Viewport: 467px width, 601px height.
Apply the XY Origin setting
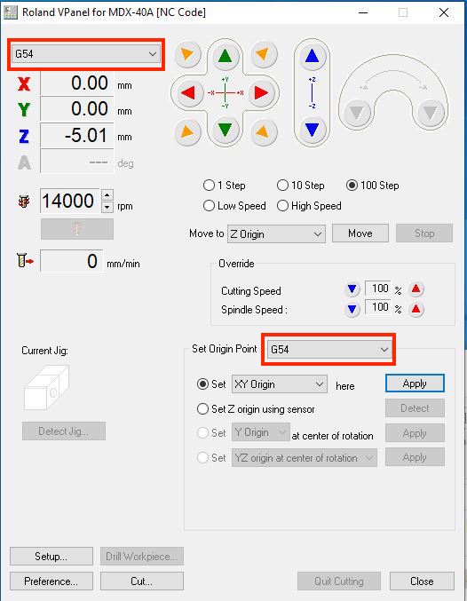[415, 384]
